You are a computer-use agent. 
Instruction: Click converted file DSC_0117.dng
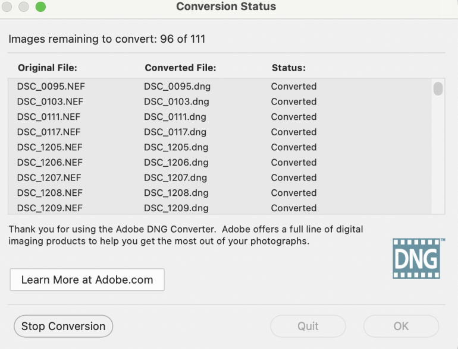click(175, 132)
